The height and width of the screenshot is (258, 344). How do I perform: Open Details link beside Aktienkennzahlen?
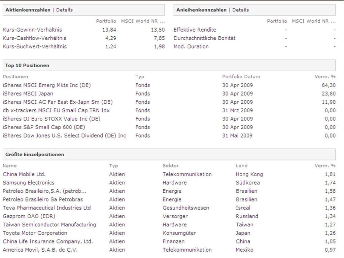pyautogui.click(x=64, y=10)
